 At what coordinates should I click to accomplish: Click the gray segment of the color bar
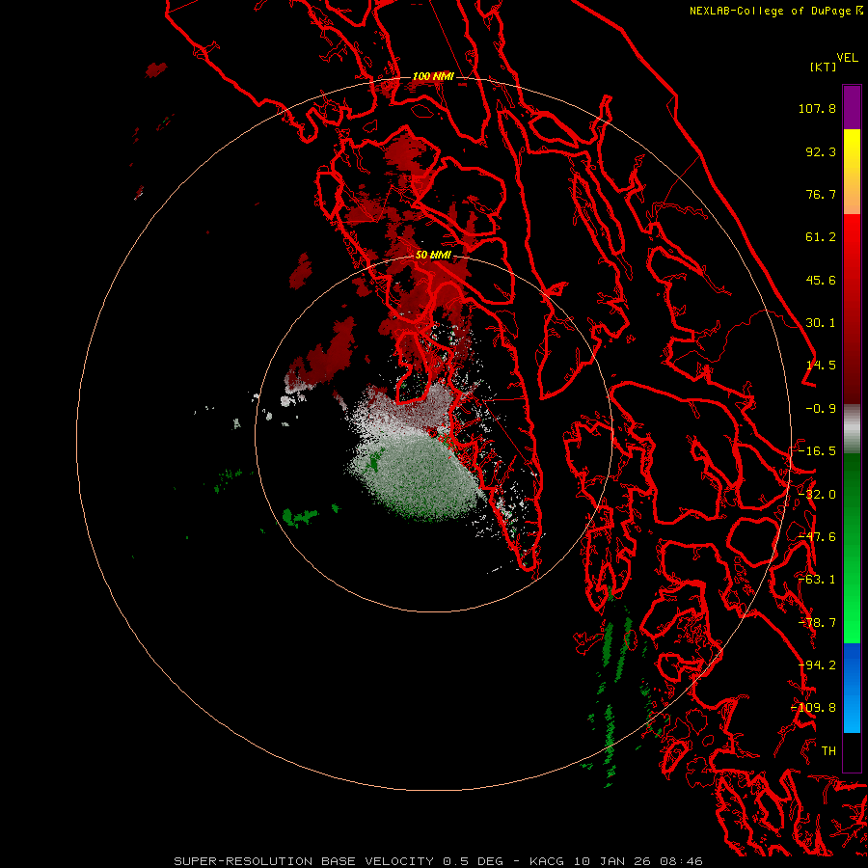tap(852, 429)
